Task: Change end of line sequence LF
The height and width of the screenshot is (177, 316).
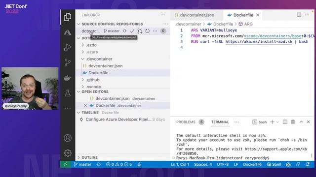Action: (x=236, y=164)
